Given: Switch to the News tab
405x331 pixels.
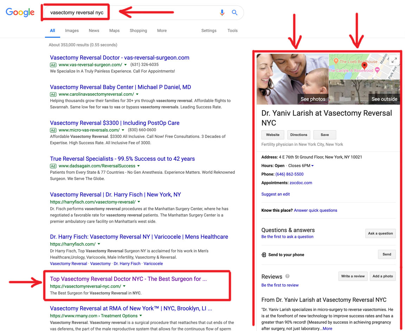Looking at the screenshot, I should [94, 31].
